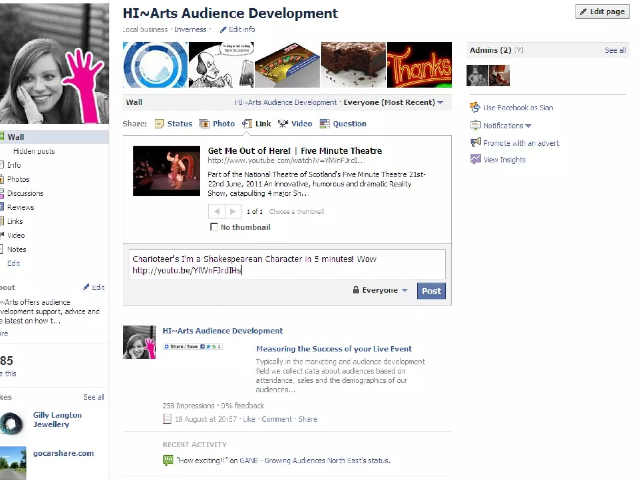
Task: Click the Photo share icon
Action: [x=204, y=124]
